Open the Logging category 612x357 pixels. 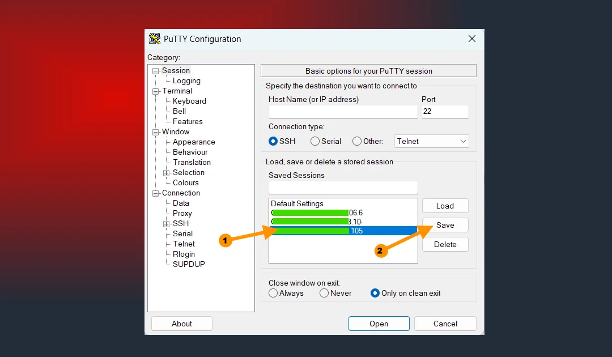186,81
